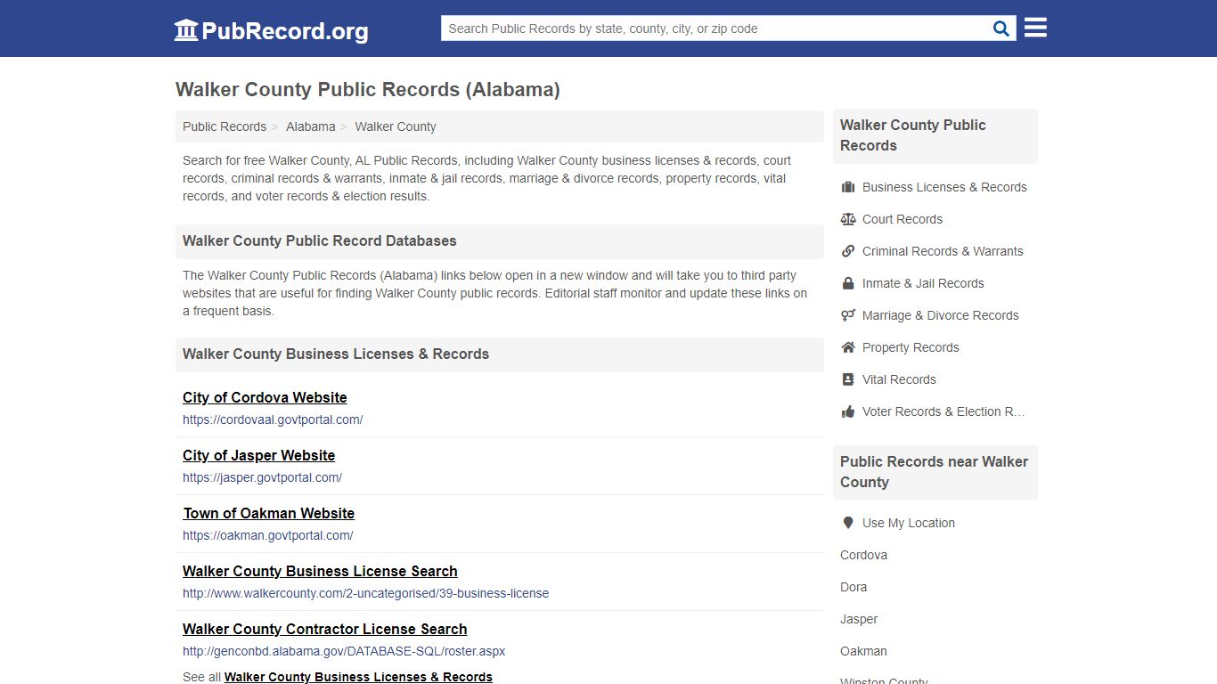Image resolution: width=1217 pixels, height=684 pixels.
Task: Click the Property Records house icon
Action: (x=848, y=347)
